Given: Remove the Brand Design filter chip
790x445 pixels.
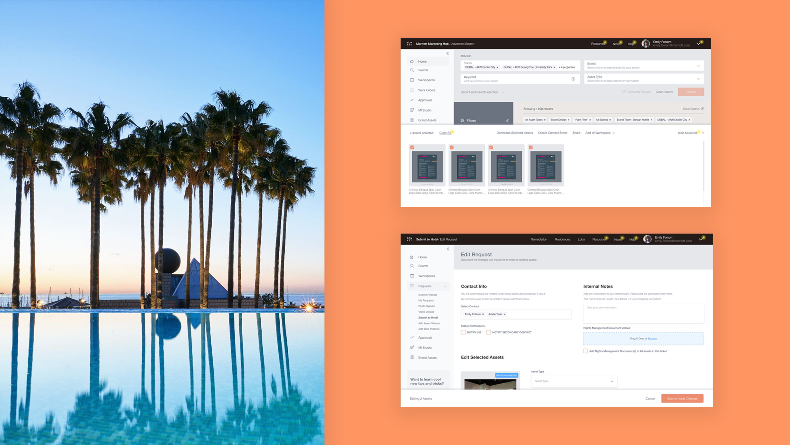Looking at the screenshot, I should [x=568, y=120].
